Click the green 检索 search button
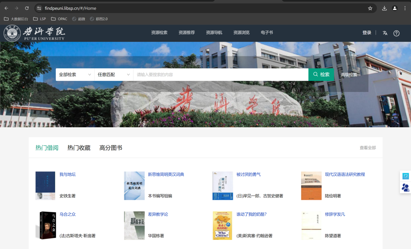Image resolution: width=411 pixels, height=249 pixels. click(x=321, y=74)
